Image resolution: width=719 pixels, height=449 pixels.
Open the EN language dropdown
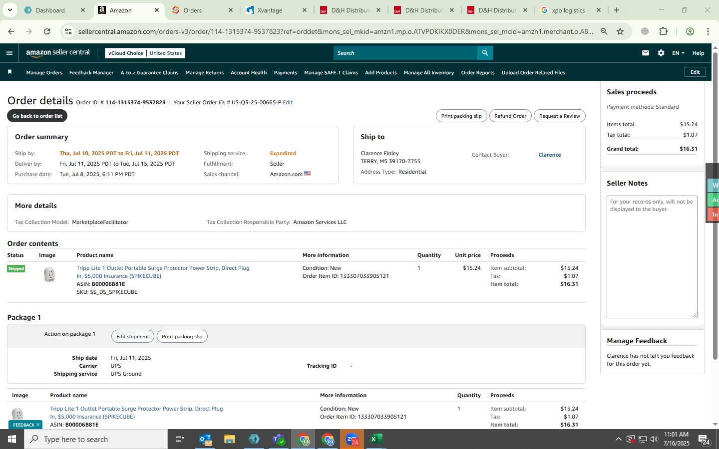(x=678, y=53)
